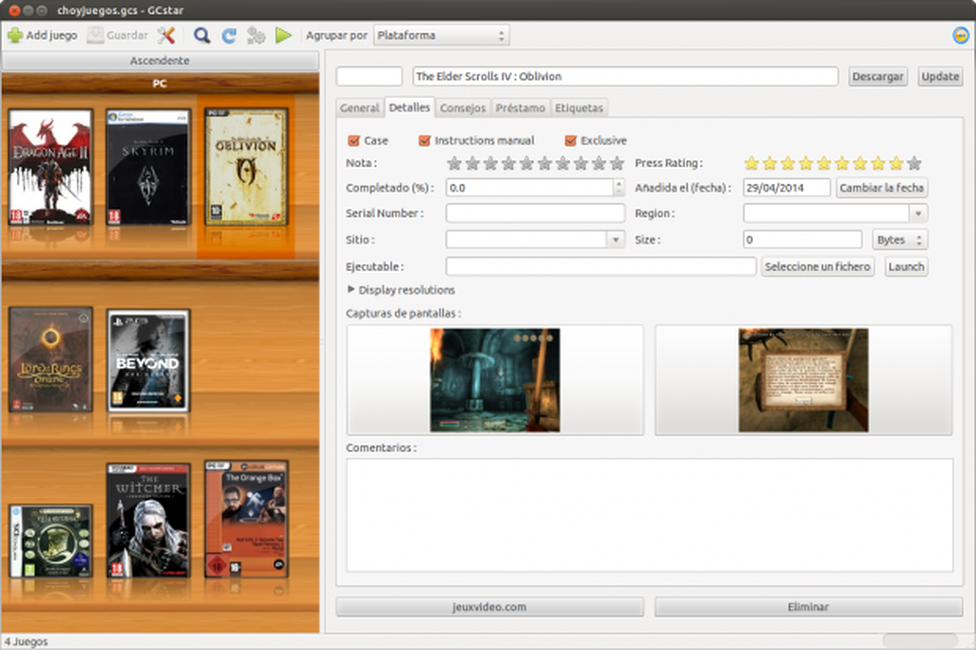976x650 pixels.
Task: Click the Ejecutable path field
Action: tap(601, 267)
